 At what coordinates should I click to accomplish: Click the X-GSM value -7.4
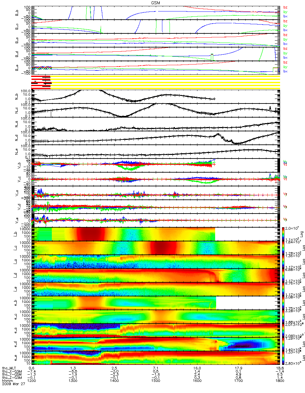click(x=31, y=371)
